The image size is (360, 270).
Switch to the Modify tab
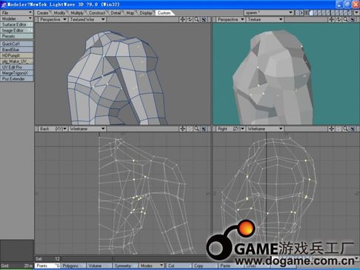pos(59,13)
